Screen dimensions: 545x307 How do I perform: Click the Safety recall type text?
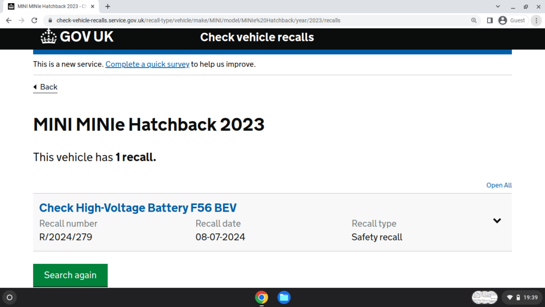point(377,237)
